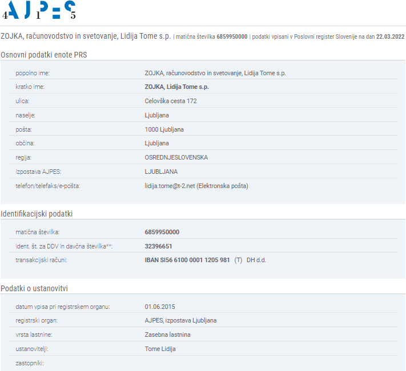Click the (T) marker next to IBAN

click(x=238, y=260)
